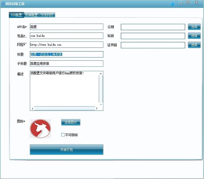Open the 分发网页 tab

click(47, 15)
